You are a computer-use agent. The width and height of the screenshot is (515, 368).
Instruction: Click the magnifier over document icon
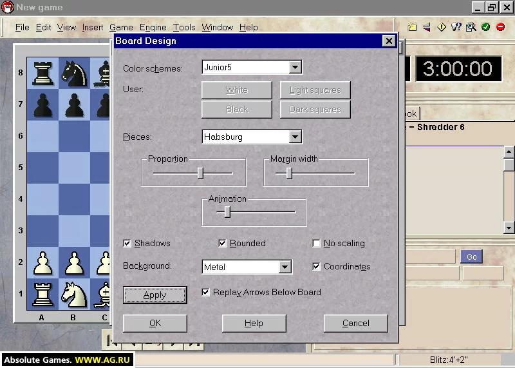[x=471, y=27]
